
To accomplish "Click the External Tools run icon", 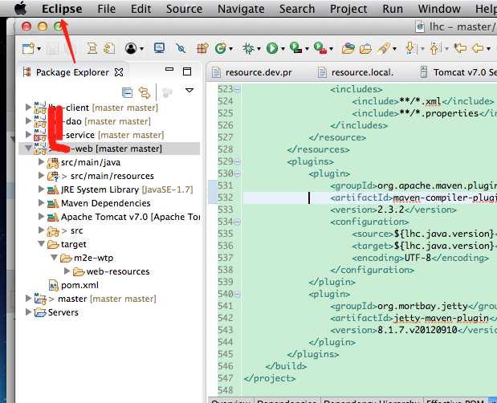I will pos(320,48).
